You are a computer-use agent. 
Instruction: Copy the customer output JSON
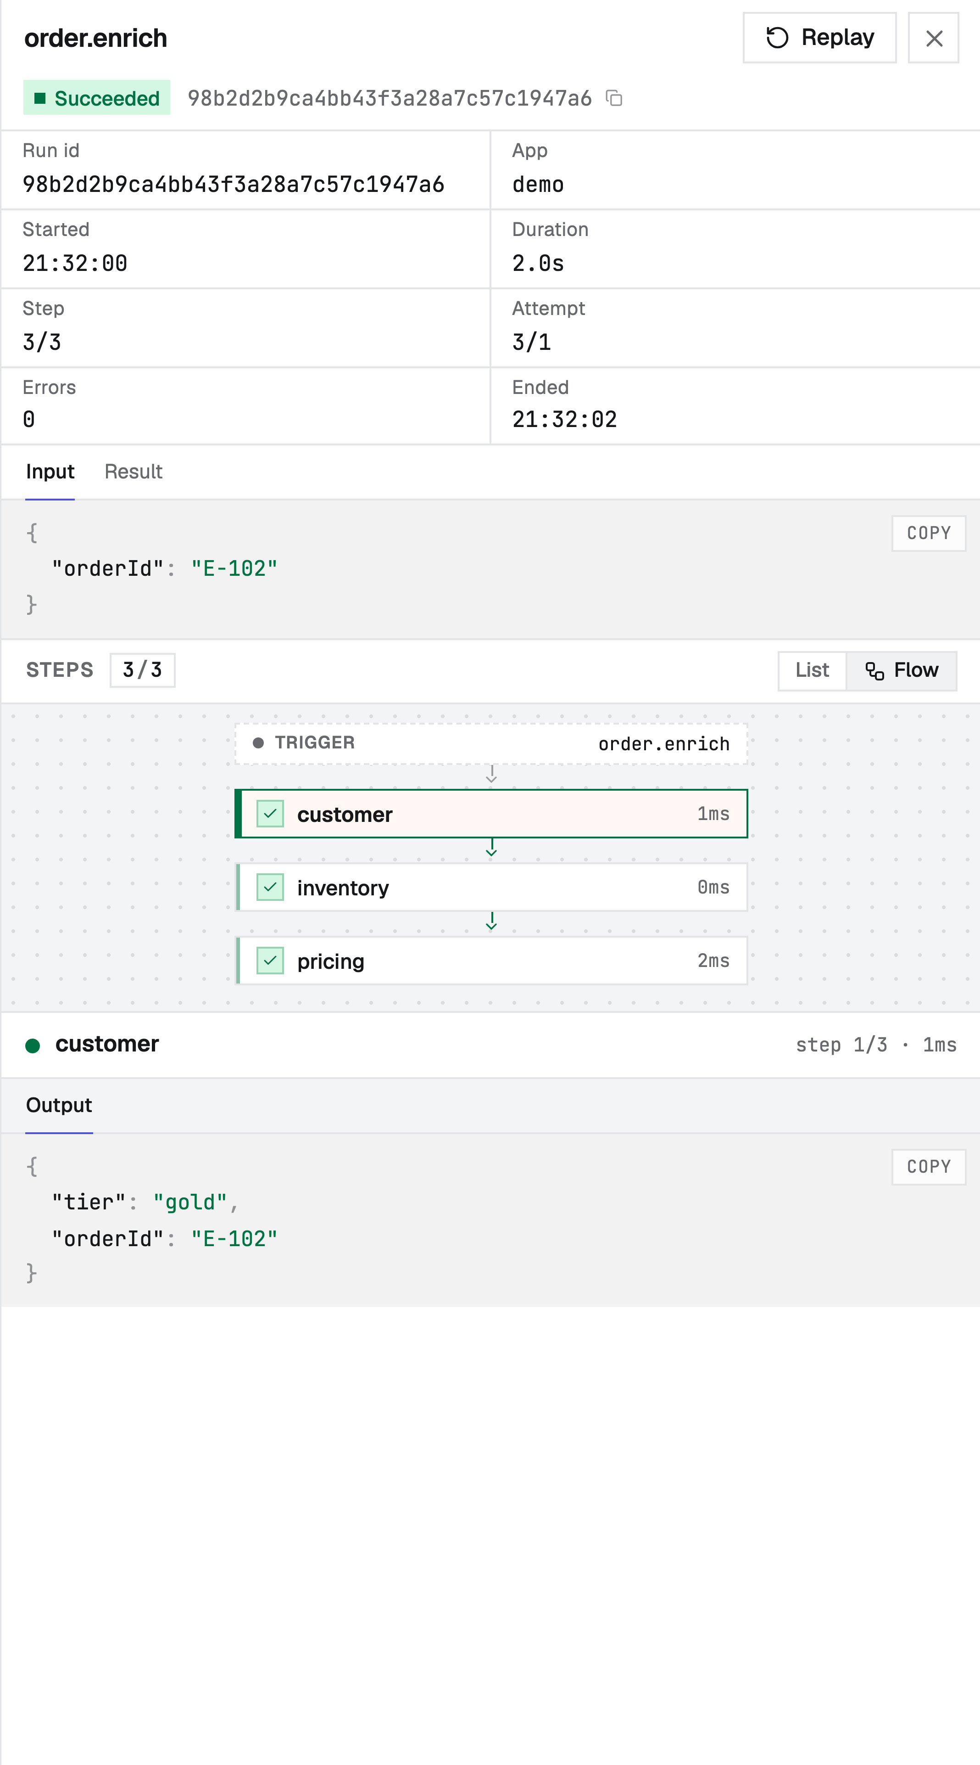tap(929, 1167)
